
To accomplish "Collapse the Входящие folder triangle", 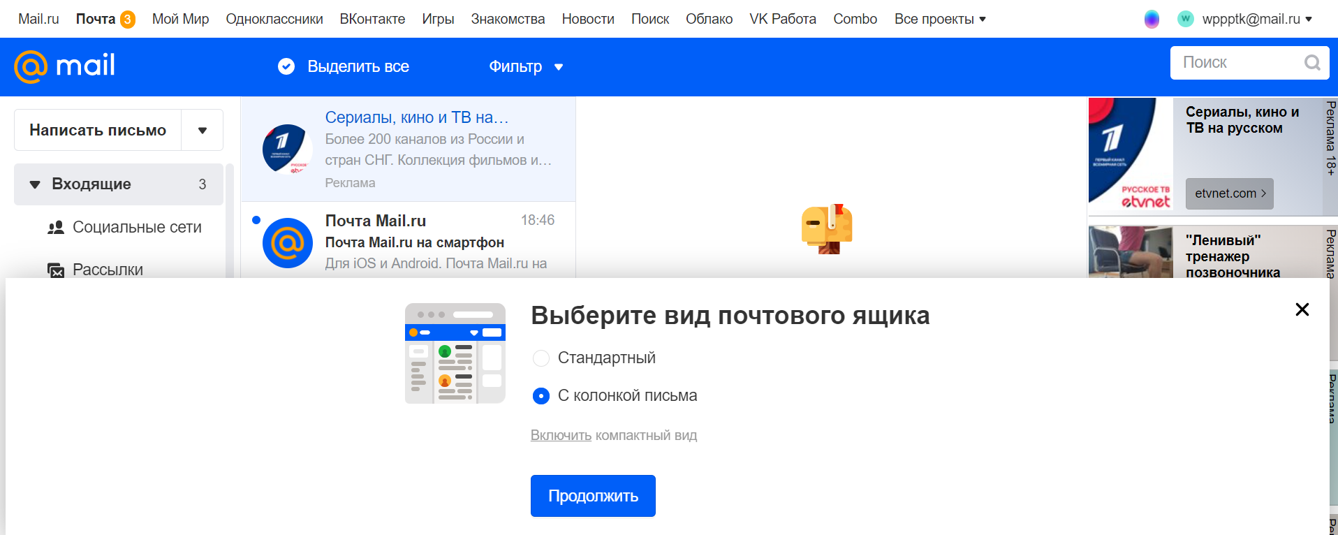I will pyautogui.click(x=35, y=184).
